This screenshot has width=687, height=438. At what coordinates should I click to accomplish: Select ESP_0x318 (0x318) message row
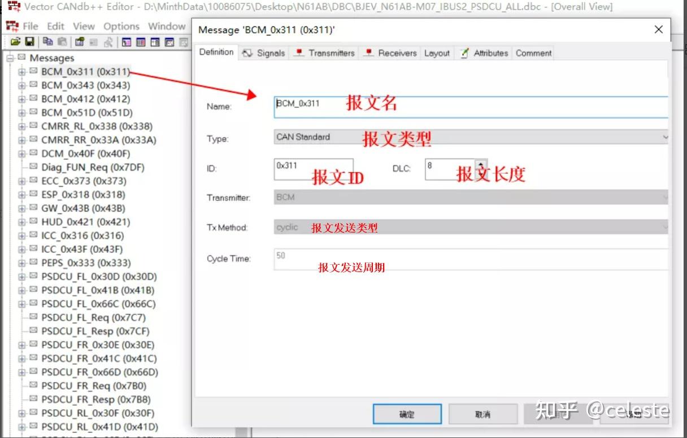point(83,195)
